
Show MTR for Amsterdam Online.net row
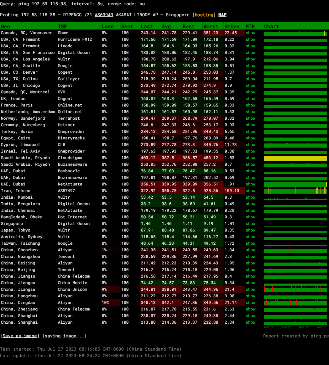pyautogui.click(x=251, y=112)
